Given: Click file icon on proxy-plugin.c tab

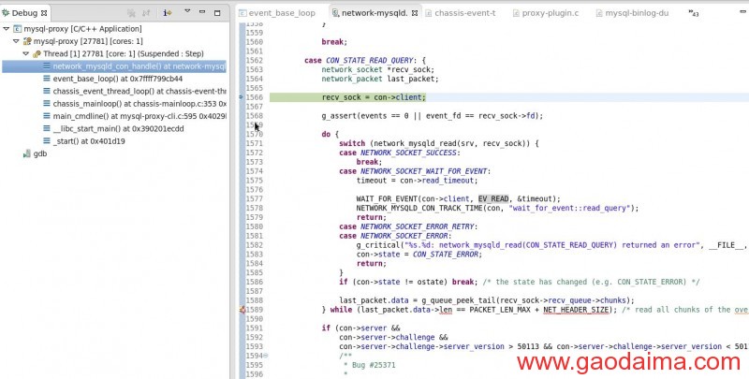Looking at the screenshot, I should coord(516,13).
